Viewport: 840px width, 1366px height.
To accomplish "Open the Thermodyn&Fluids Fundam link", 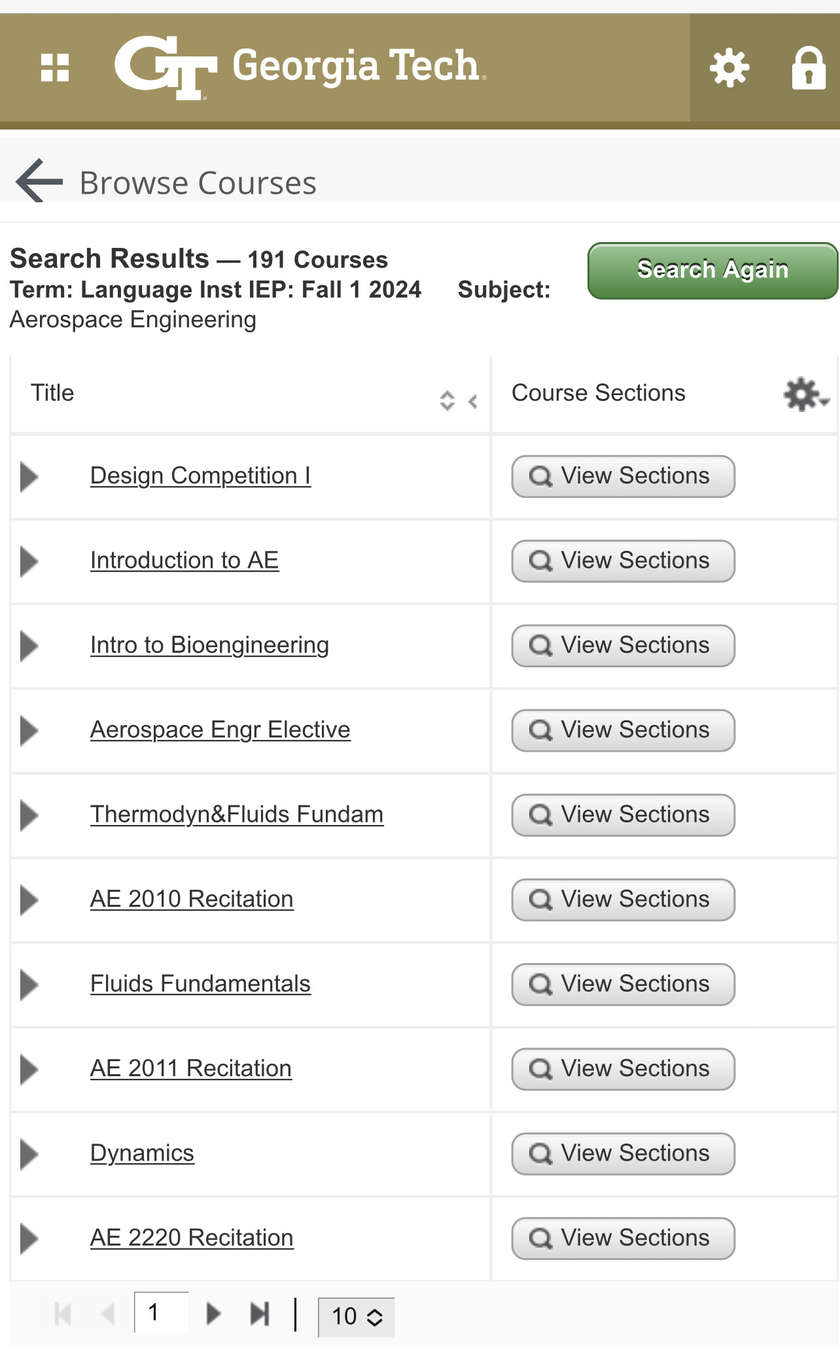I will (x=237, y=814).
